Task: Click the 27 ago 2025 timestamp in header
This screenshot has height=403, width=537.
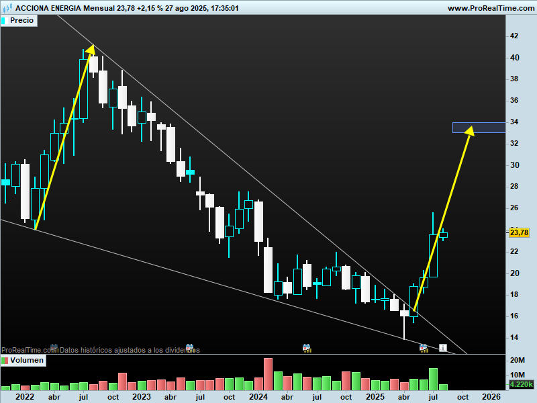Action: pos(202,8)
